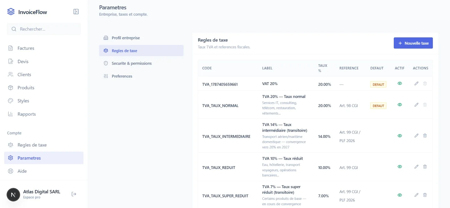Toggle active eye for TVA_TAUX_SUPER_REDUIT
The image size is (450, 208).
click(x=400, y=195)
